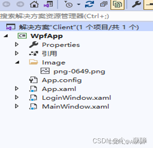153x148 pixels.
Task: Expand the LoginWindow.xaml node
Action: pyautogui.click(x=17, y=97)
